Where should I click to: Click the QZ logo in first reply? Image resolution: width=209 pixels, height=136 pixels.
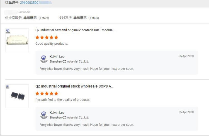pyautogui.click(x=43, y=59)
